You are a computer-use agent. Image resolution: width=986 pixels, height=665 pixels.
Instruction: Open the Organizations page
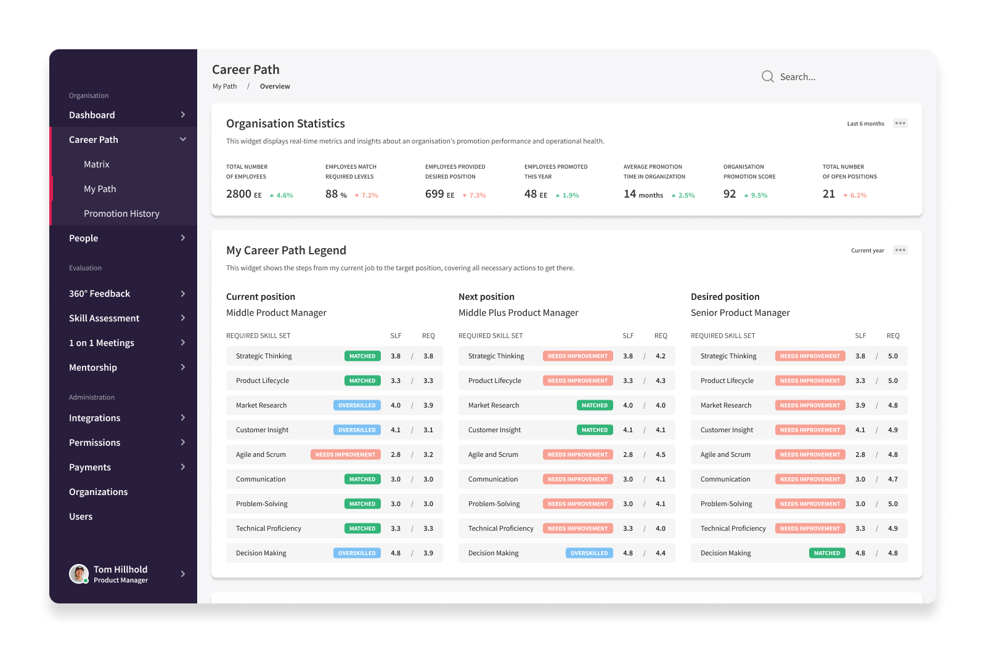99,492
